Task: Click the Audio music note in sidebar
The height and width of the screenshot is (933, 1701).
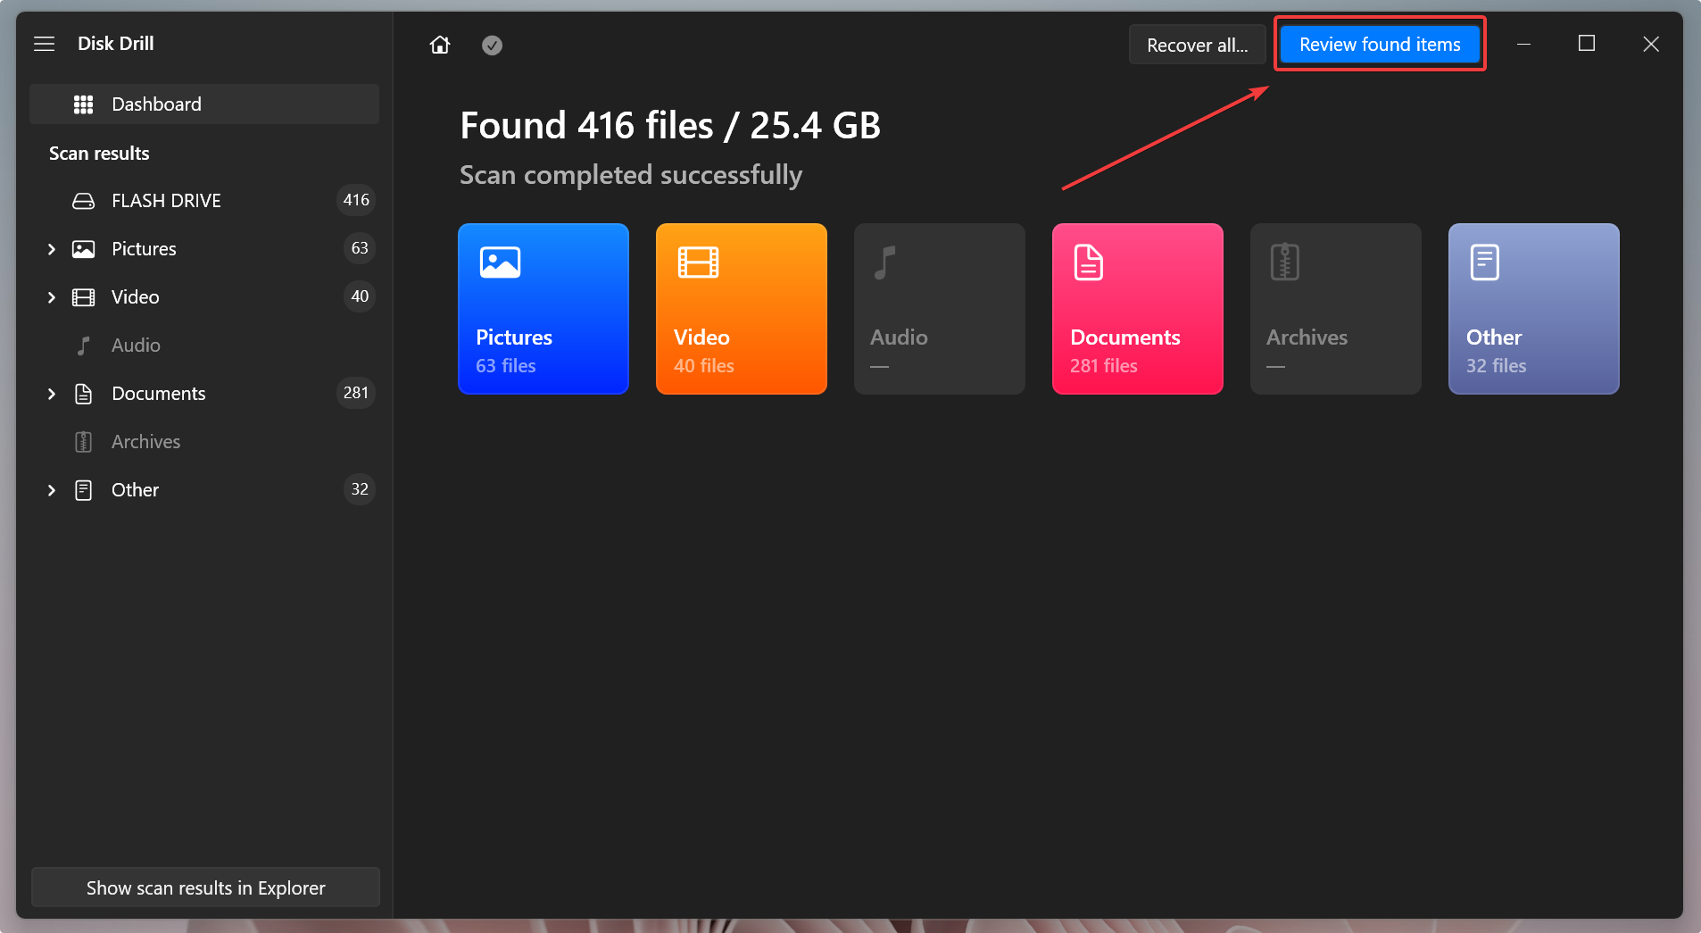Action: [83, 346]
